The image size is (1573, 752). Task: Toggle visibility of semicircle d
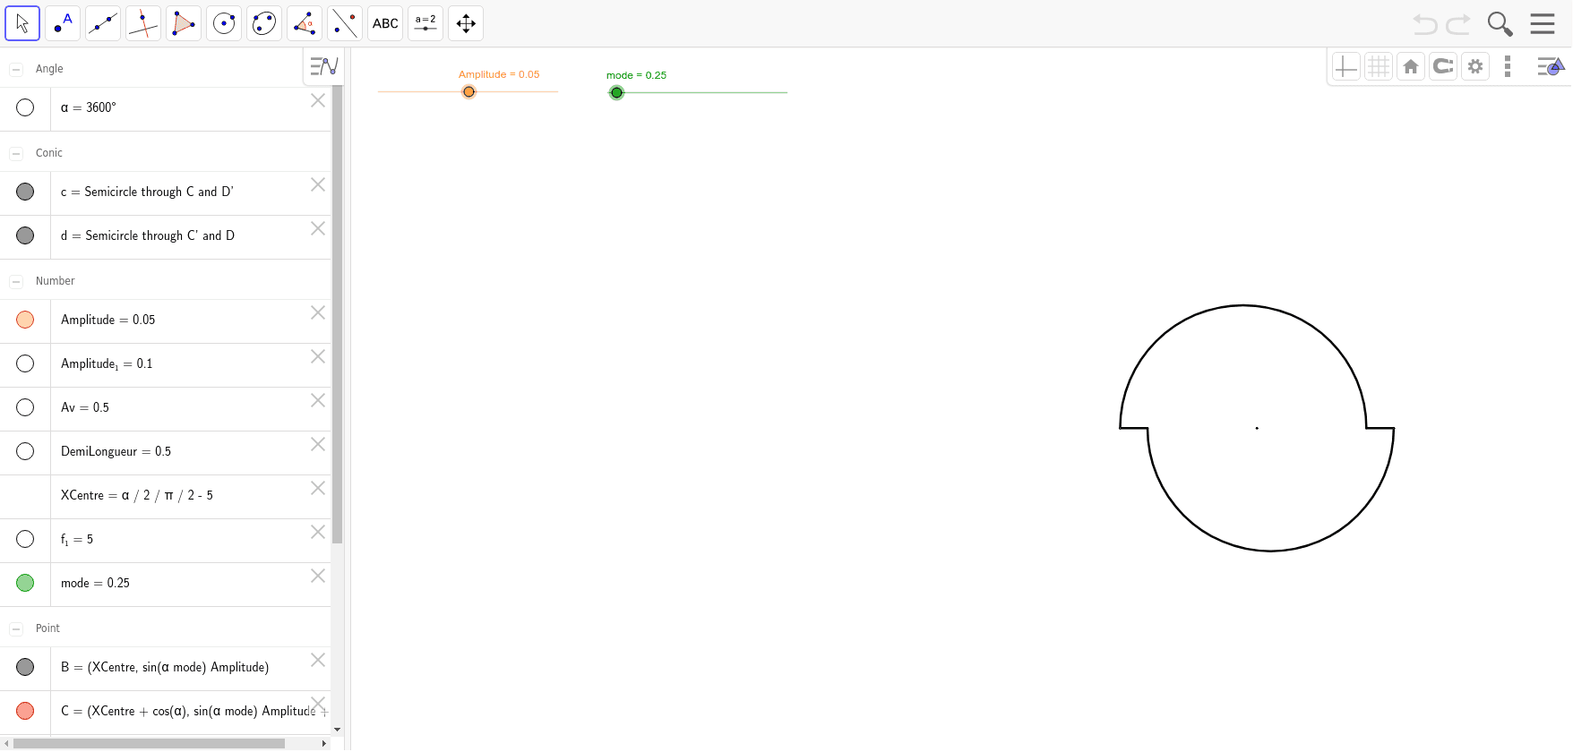[x=25, y=235]
